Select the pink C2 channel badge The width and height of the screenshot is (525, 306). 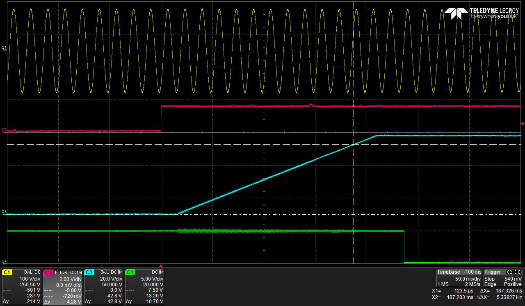tap(48, 272)
